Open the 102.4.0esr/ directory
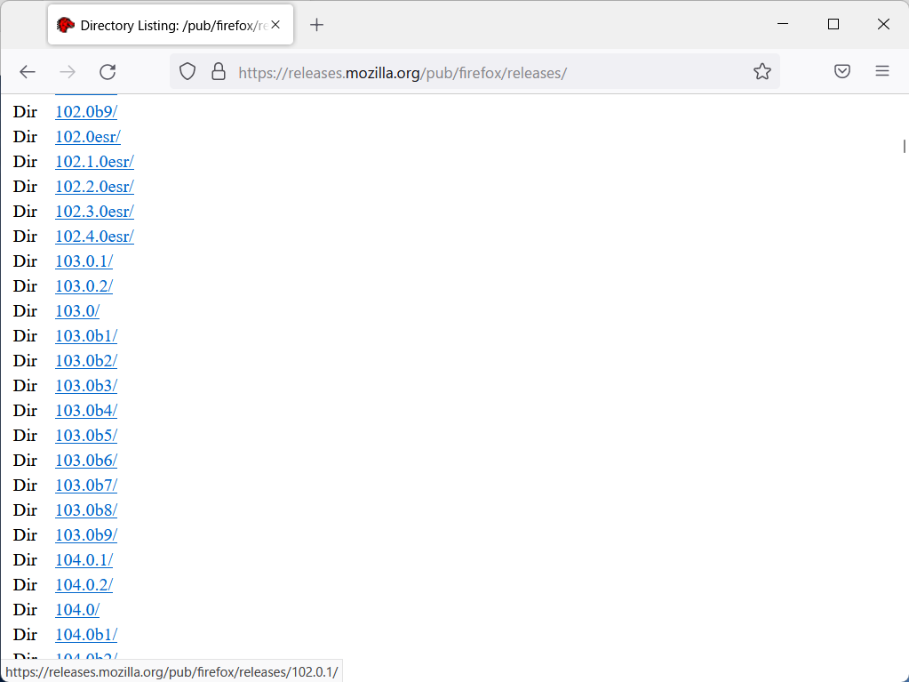909x682 pixels. (x=94, y=236)
